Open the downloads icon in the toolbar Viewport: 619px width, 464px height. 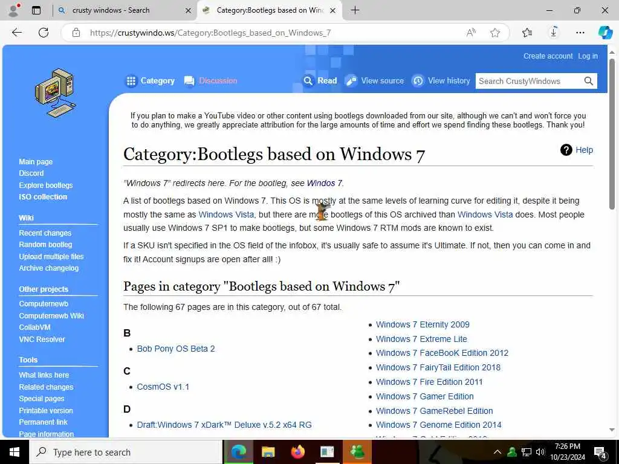pyautogui.click(x=554, y=33)
